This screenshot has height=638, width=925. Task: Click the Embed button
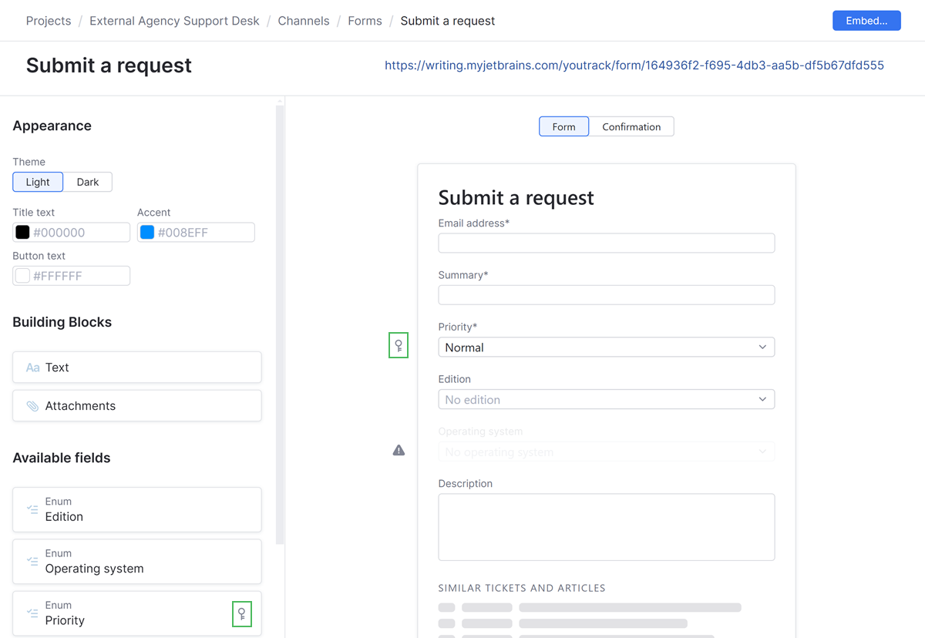tap(866, 20)
